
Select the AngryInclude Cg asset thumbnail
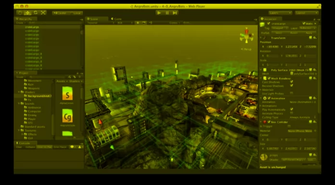67,116
